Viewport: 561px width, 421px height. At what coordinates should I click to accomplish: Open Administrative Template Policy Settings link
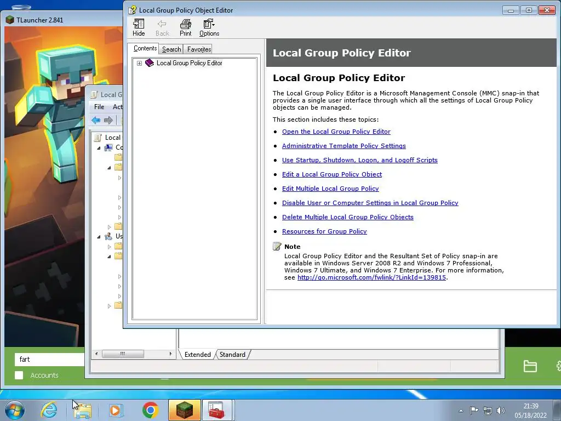click(344, 146)
